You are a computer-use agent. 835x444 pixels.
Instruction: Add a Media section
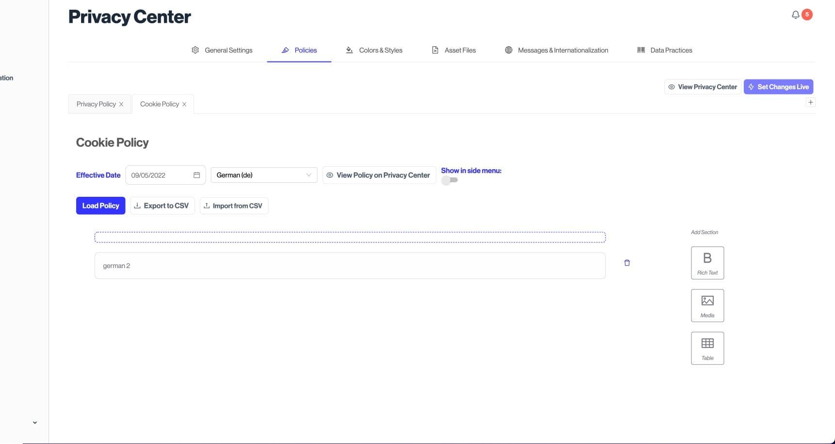707,305
